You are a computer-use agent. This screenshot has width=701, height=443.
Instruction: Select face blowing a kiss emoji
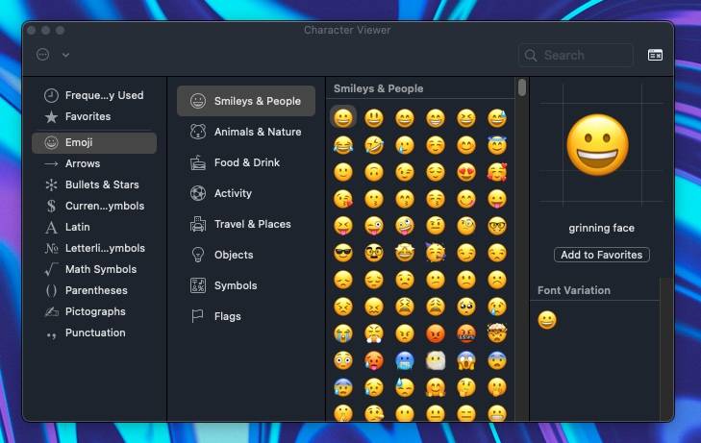coord(343,199)
